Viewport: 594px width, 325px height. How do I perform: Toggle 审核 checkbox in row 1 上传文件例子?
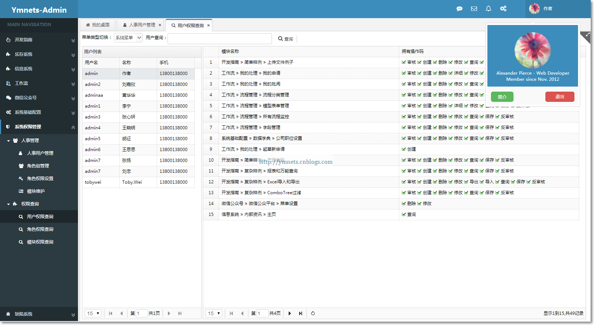(404, 62)
